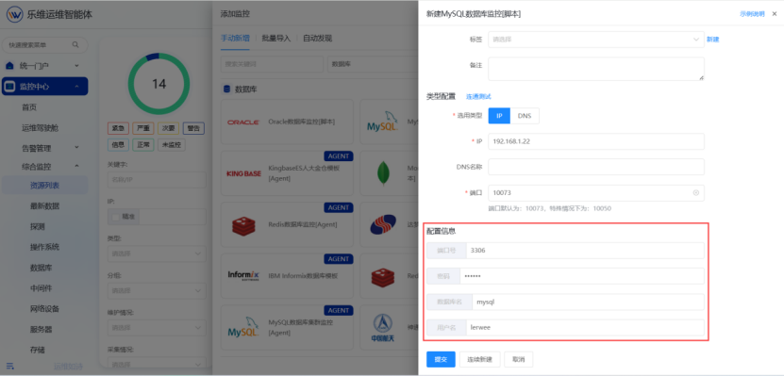The height and width of the screenshot is (376, 784).
Task: Click the KingBase logo card icon
Action: [243, 173]
